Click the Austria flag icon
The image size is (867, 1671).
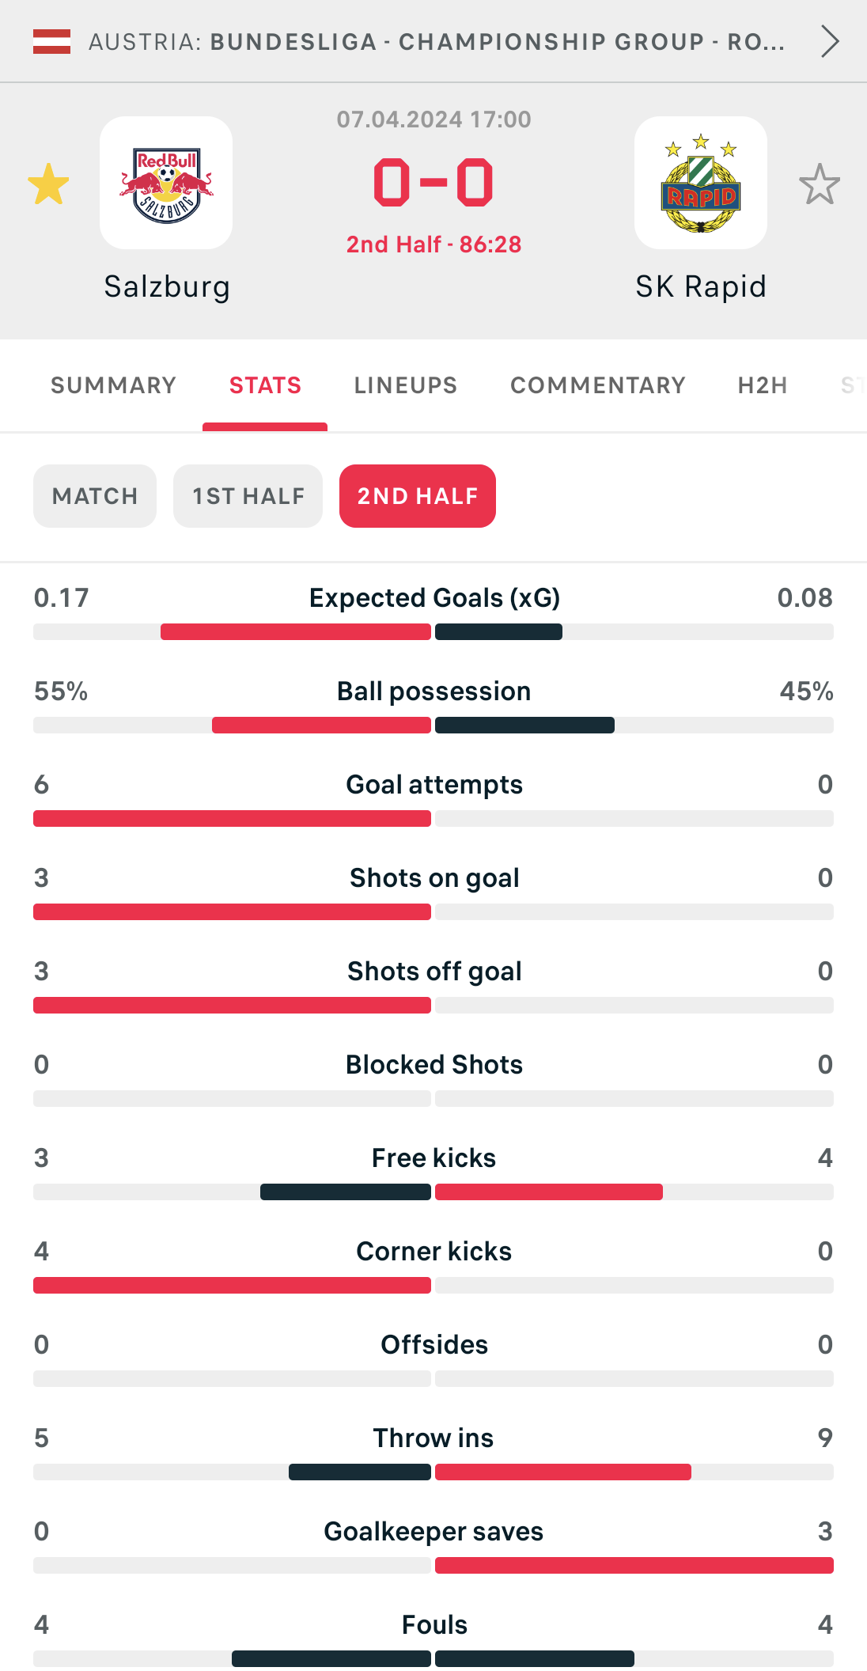[x=51, y=41]
